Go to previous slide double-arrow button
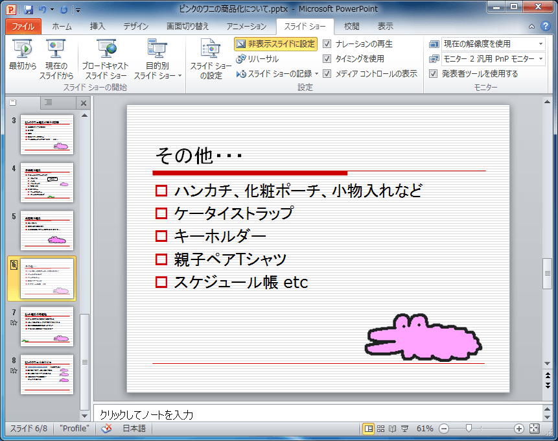 point(548,375)
